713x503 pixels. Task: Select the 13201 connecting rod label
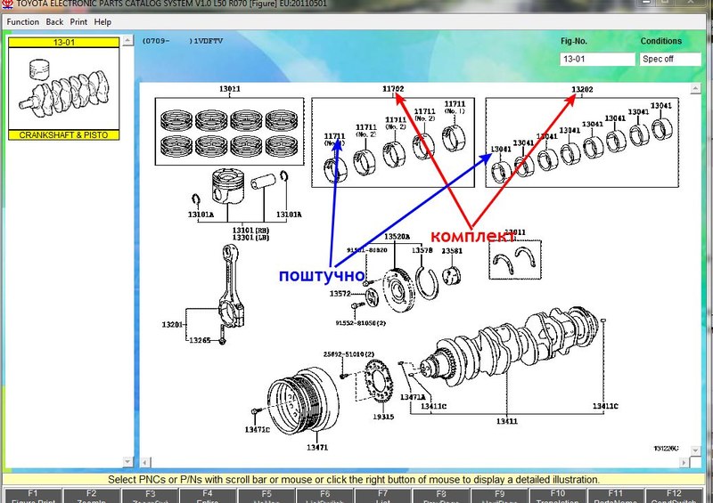[172, 324]
